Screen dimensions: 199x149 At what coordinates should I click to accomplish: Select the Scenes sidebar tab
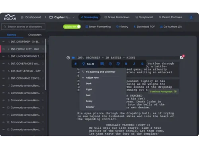12,35
